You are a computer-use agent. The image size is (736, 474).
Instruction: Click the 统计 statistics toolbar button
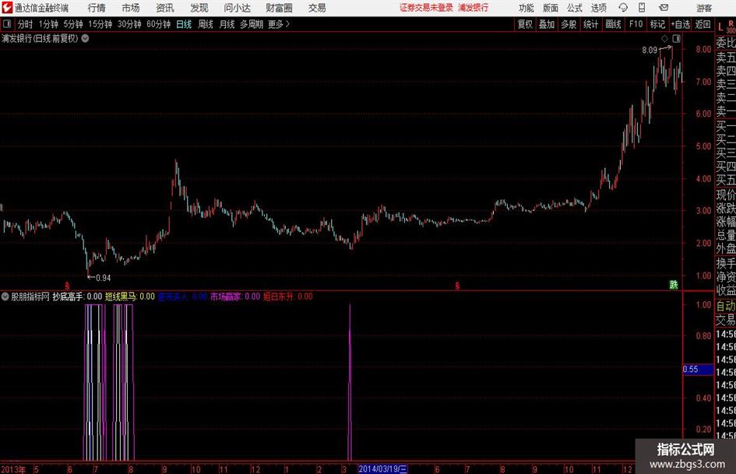pyautogui.click(x=590, y=24)
